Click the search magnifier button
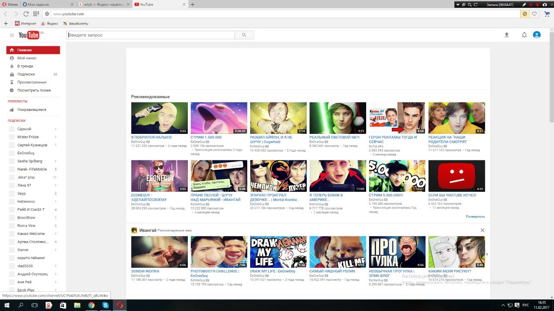 [x=244, y=35]
